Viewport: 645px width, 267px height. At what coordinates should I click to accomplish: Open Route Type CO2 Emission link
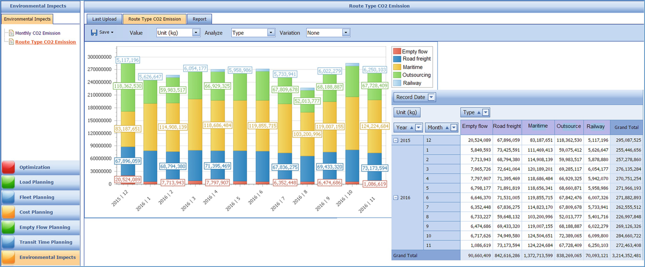[x=46, y=42]
